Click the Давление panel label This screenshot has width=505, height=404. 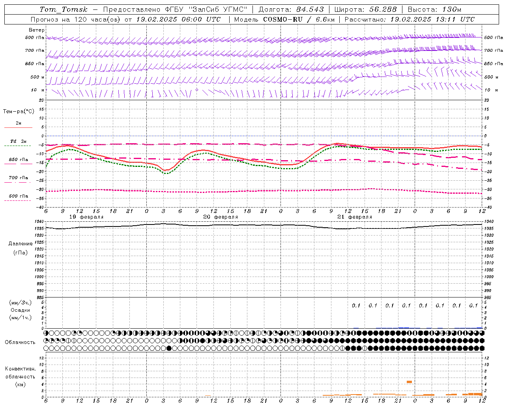tap(21, 244)
